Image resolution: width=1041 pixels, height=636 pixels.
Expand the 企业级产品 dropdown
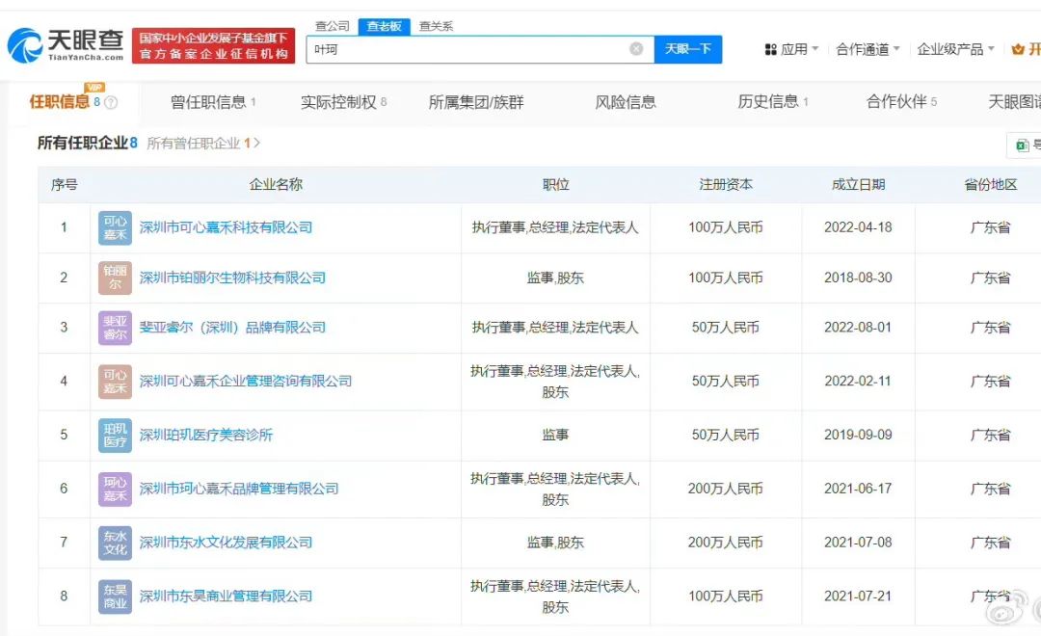click(x=955, y=49)
